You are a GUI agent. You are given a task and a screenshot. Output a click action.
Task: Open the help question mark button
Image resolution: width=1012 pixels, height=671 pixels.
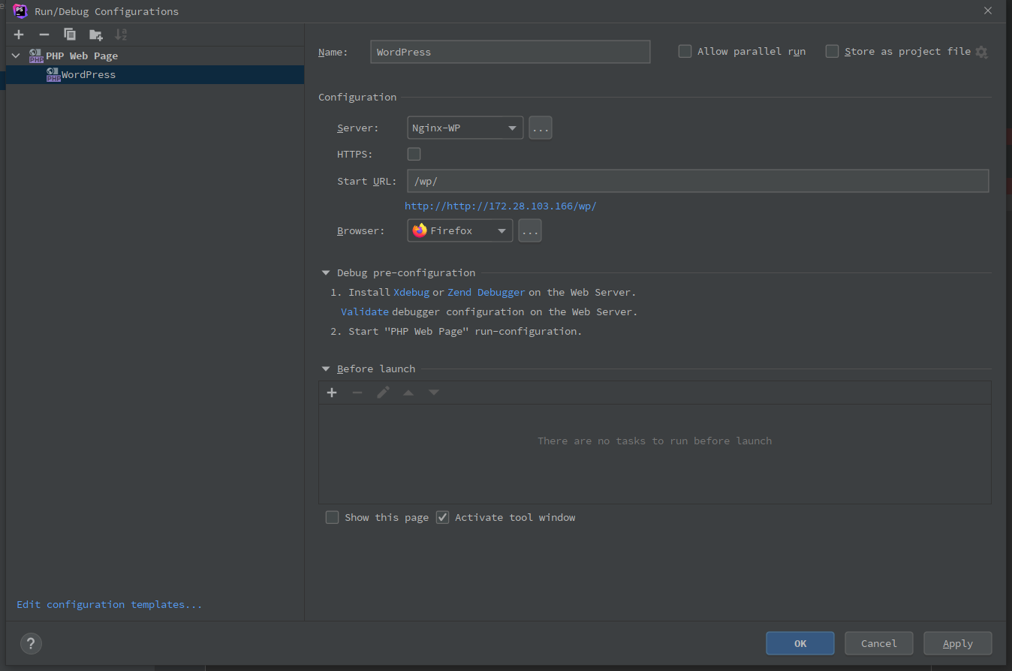[x=31, y=643]
